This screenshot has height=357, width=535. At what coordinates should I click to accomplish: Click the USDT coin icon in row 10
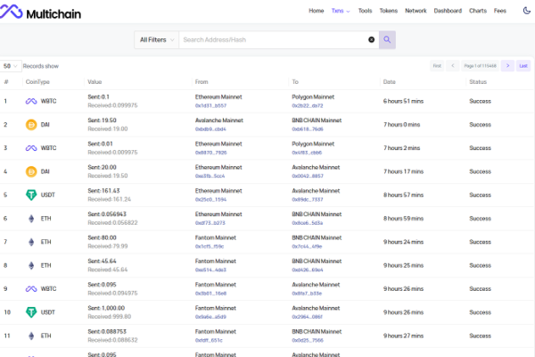[31, 312]
